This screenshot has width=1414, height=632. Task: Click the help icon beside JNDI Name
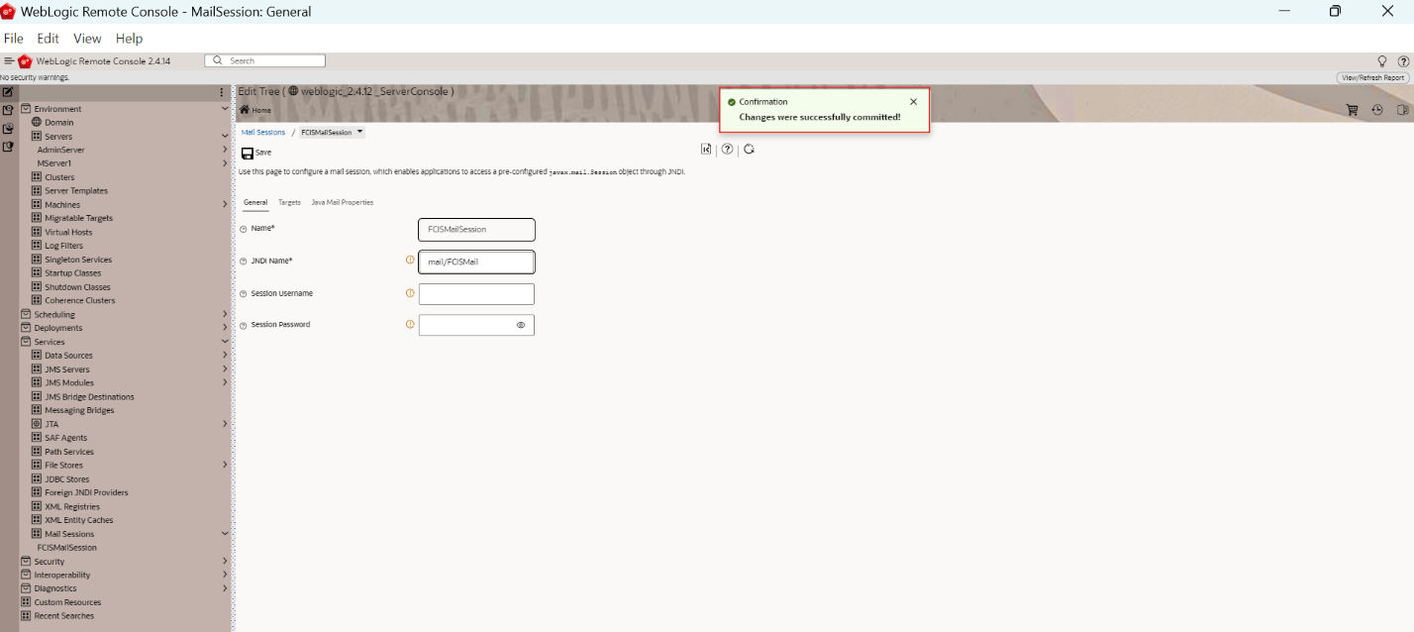pos(244,262)
